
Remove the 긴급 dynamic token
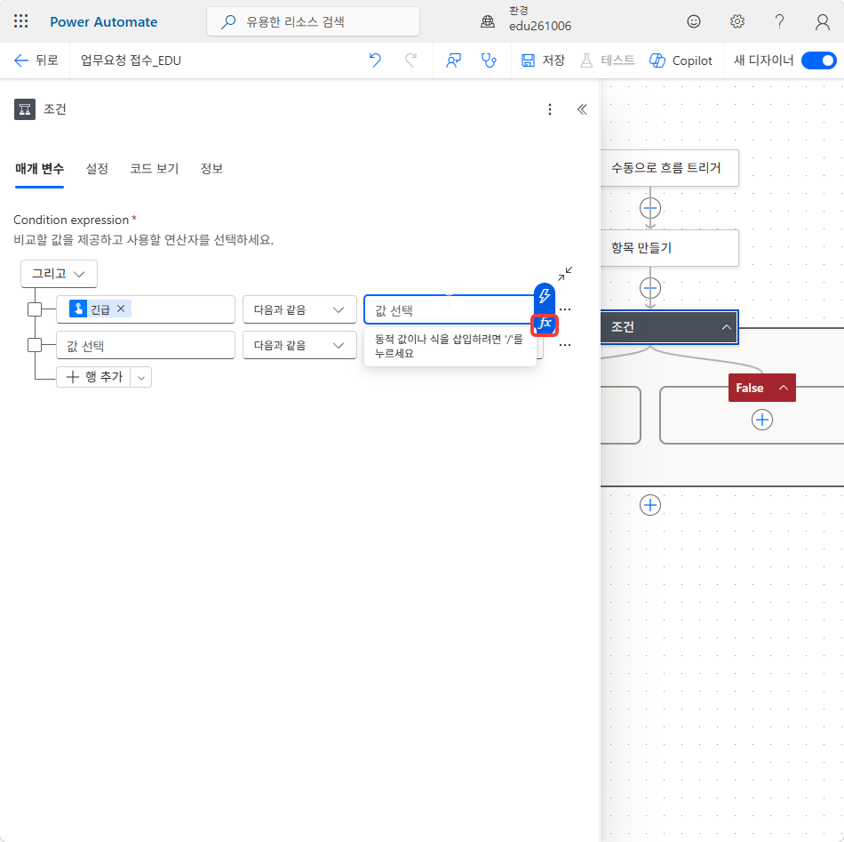[x=121, y=309]
